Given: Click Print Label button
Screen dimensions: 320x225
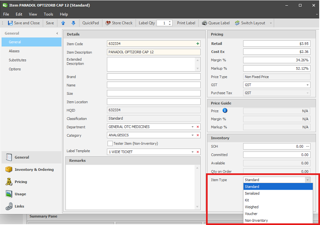Looking at the screenshot, I should (186, 23).
